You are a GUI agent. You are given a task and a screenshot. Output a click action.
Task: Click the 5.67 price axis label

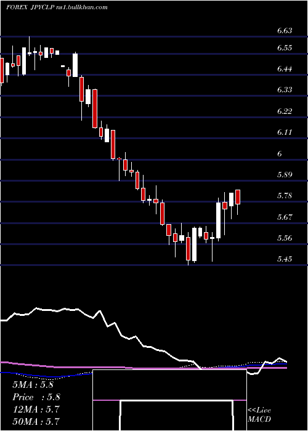point(285,217)
